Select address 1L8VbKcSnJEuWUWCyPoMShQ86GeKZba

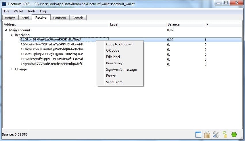(x=52, y=49)
